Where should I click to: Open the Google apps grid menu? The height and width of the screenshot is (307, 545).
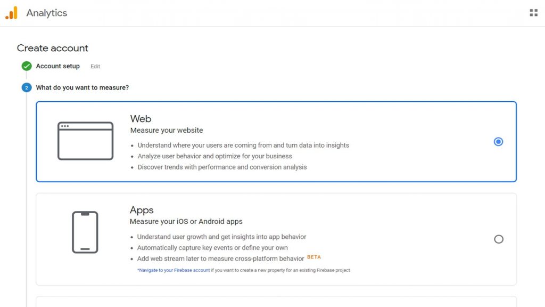[x=534, y=12]
